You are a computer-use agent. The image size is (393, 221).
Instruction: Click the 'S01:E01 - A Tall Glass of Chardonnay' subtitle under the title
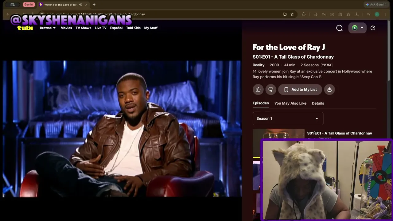click(293, 57)
